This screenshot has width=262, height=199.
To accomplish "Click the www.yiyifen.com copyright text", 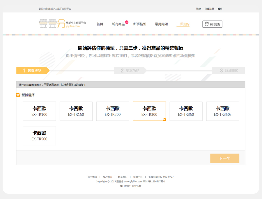I will tap(133, 182).
